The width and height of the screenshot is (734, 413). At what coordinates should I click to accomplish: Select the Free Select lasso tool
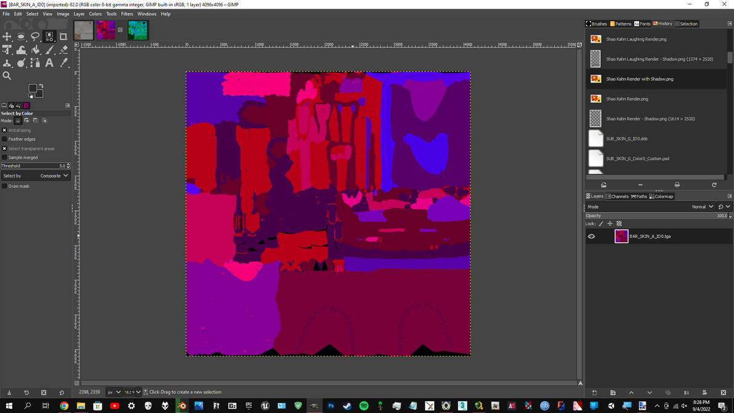point(35,36)
